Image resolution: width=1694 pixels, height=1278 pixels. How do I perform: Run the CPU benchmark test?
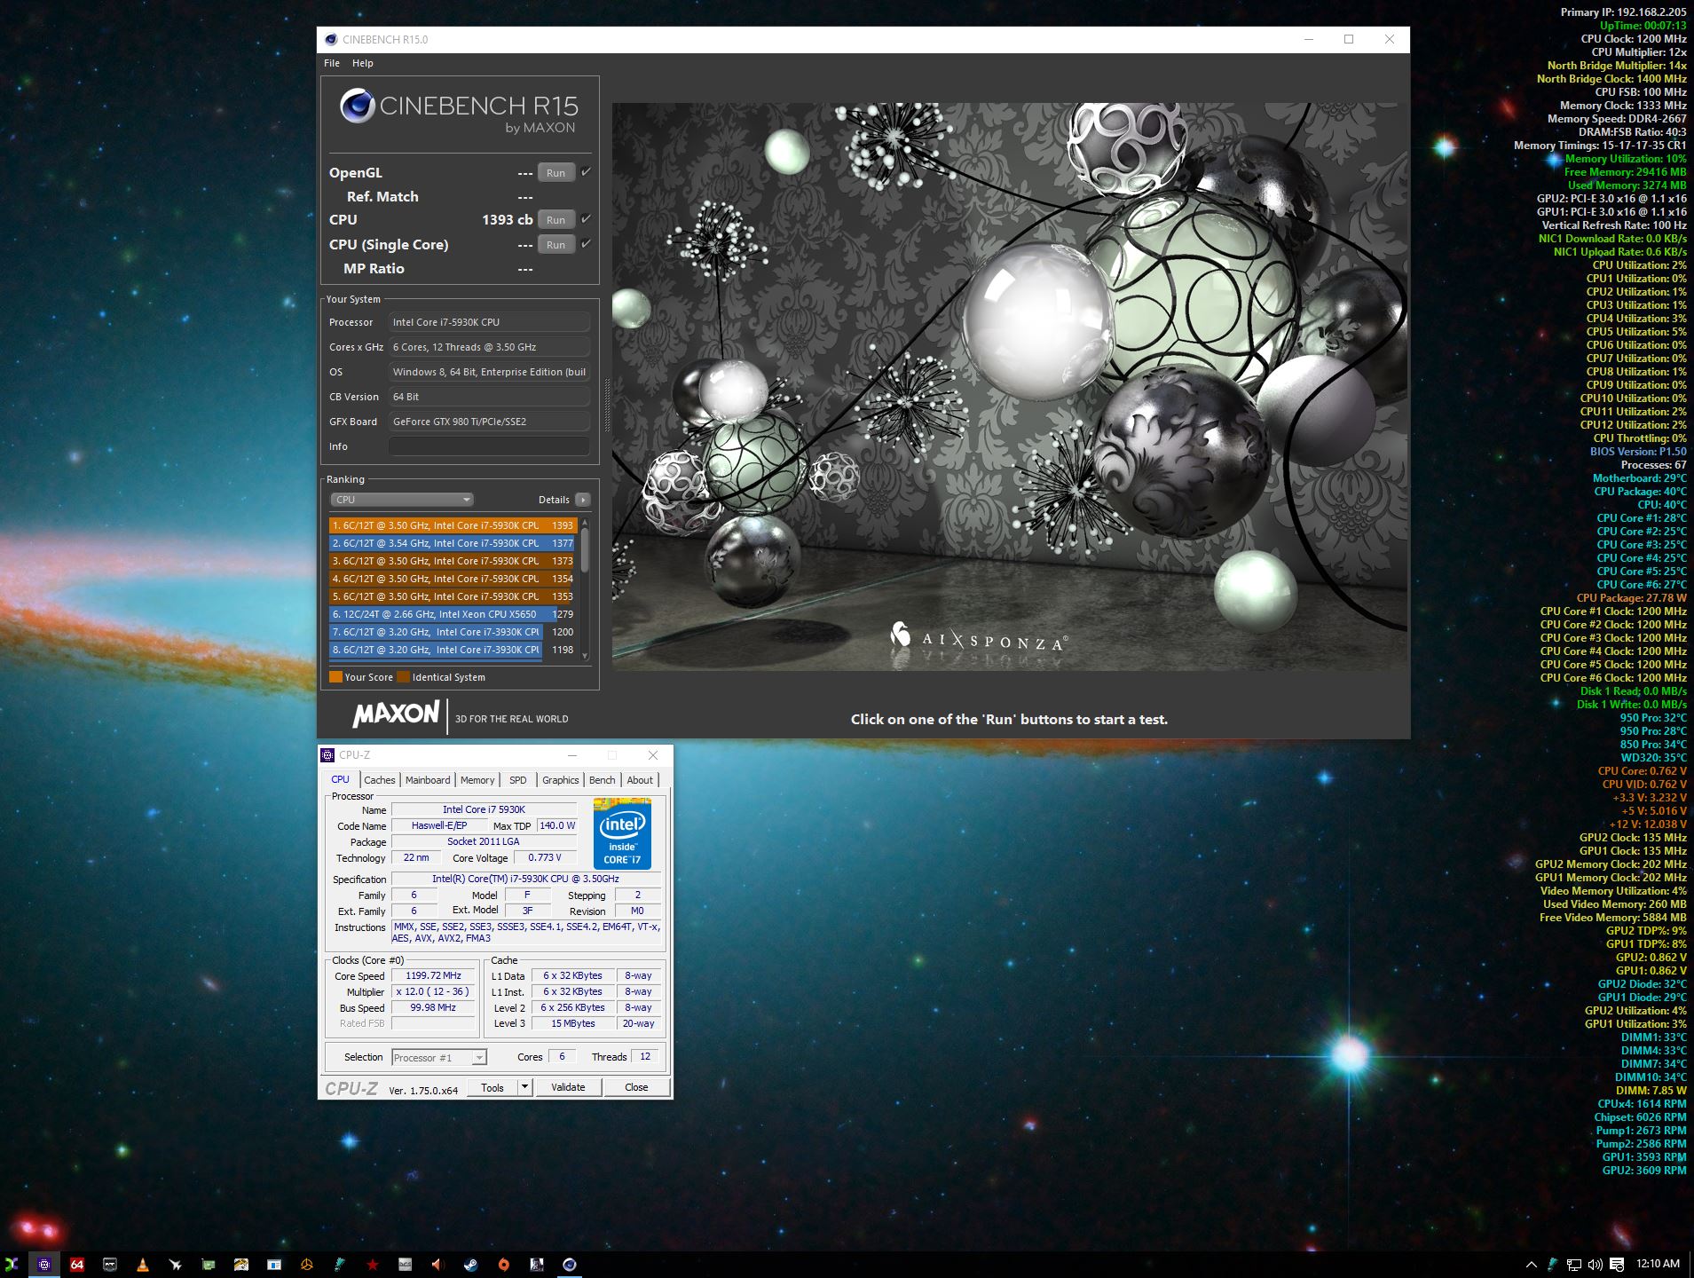pos(555,220)
